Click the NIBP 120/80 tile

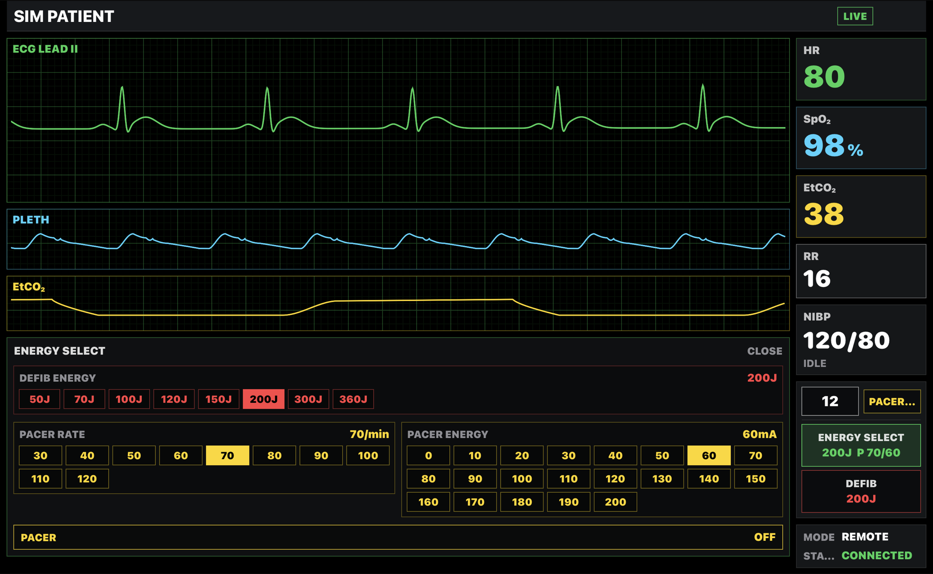pos(861,340)
